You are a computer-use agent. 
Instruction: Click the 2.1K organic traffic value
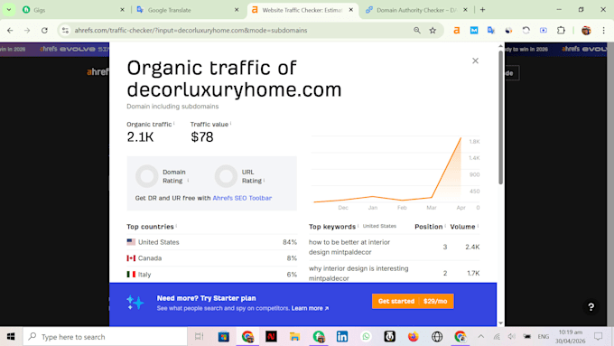coord(140,137)
